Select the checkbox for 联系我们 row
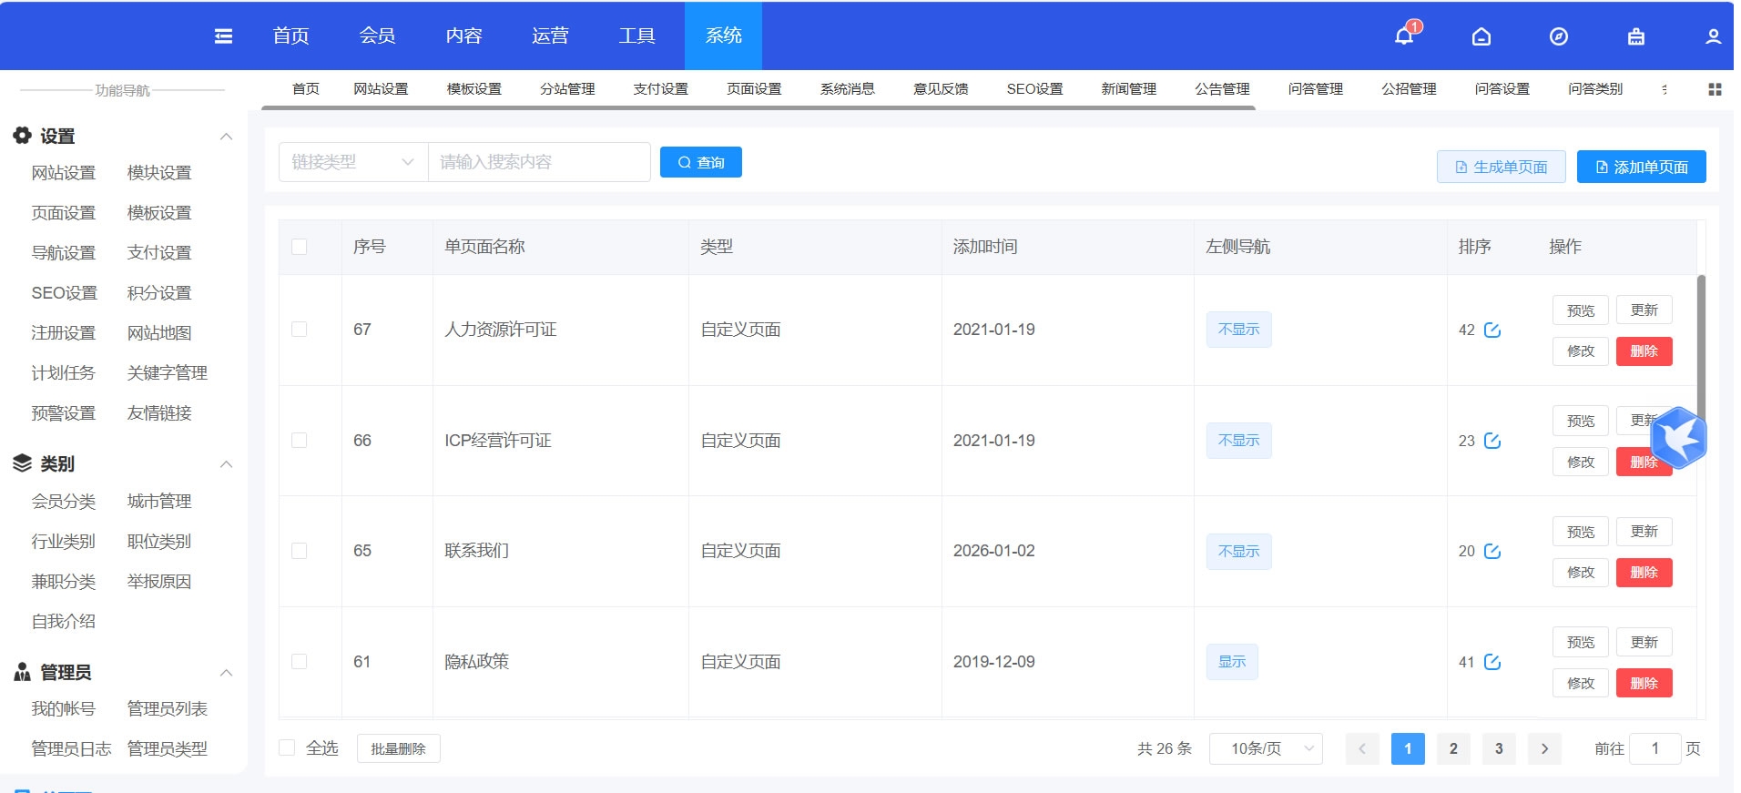Viewport: 1741px width, 793px height. pyautogui.click(x=300, y=551)
